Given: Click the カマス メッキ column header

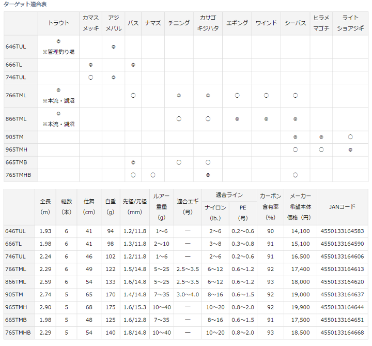Looking at the screenshot, I should (90, 23).
